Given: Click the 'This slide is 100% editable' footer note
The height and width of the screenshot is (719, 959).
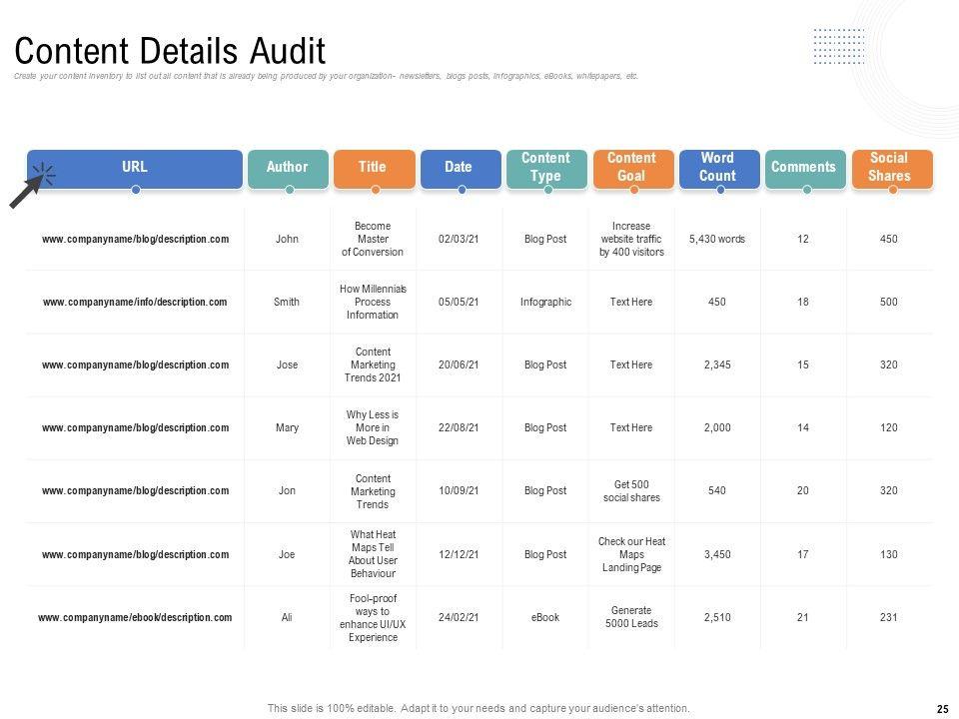Looking at the screenshot, I should click(479, 709).
